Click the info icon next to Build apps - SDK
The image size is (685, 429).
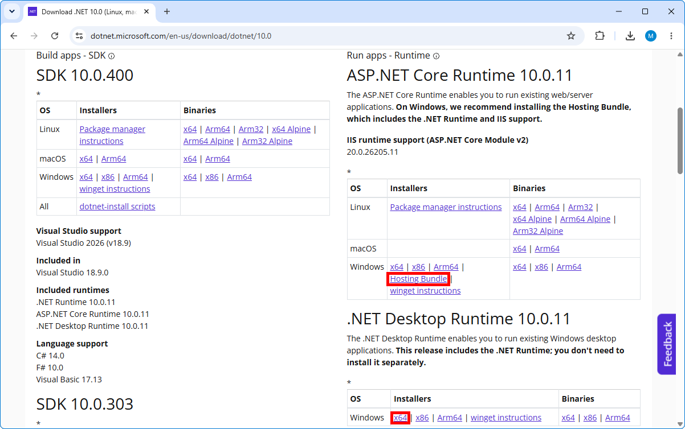(112, 56)
